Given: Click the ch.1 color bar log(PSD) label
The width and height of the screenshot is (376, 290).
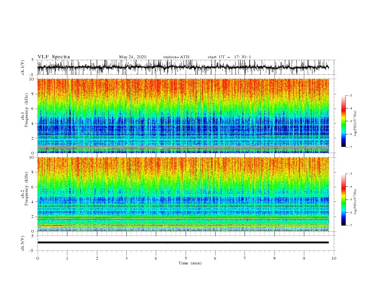Looking at the screenshot, I should pos(355,123).
